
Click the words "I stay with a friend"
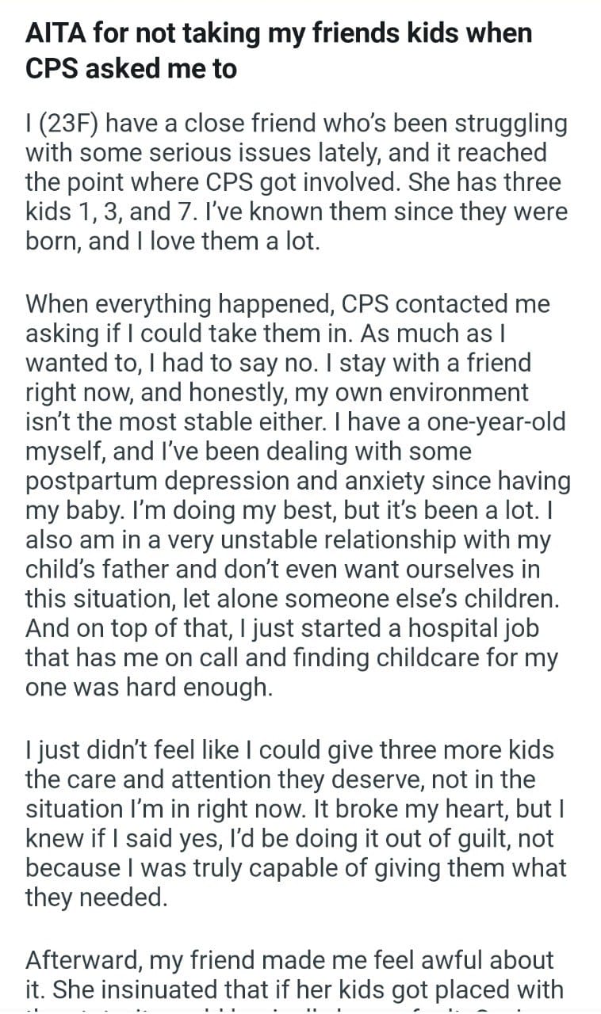[423, 363]
